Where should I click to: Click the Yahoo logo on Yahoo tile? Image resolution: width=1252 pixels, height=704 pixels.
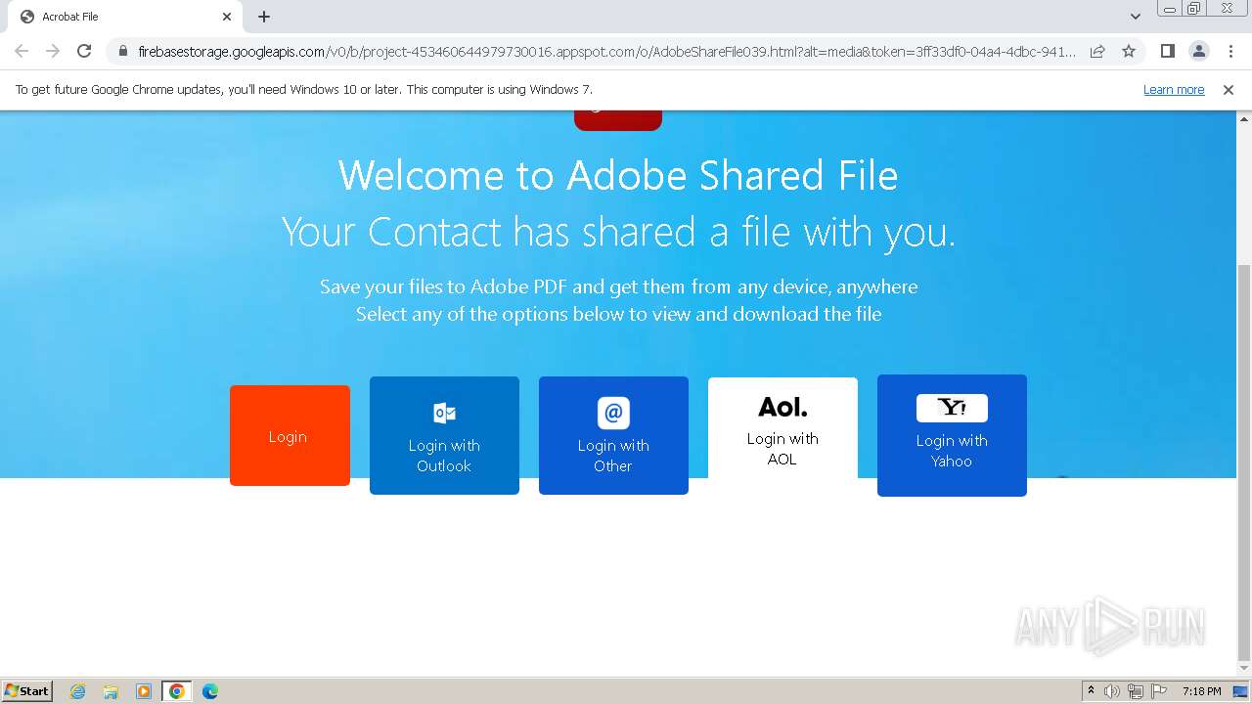tap(952, 408)
